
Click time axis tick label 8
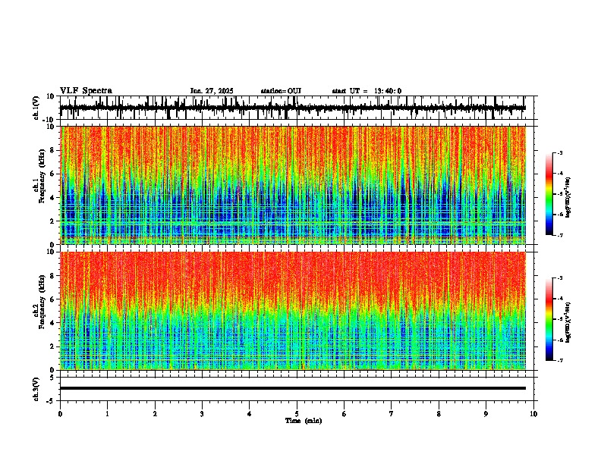439,414
